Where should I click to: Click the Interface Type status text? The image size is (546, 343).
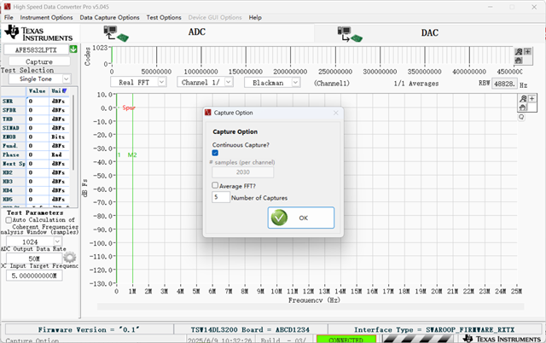pyautogui.click(x=434, y=329)
